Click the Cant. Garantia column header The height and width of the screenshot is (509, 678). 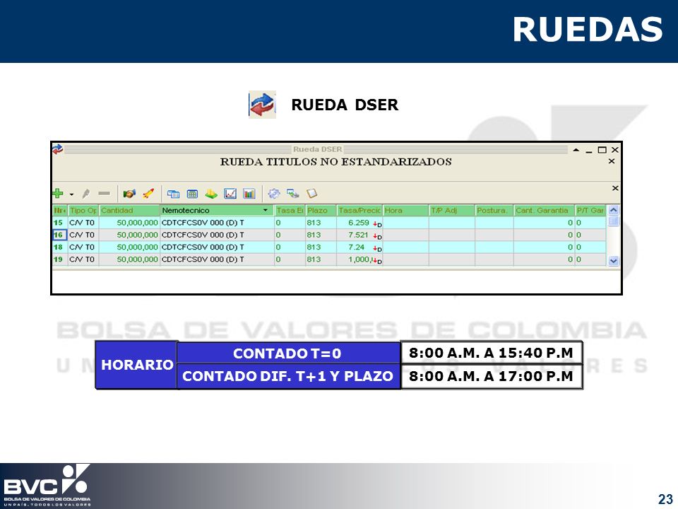[x=544, y=211]
